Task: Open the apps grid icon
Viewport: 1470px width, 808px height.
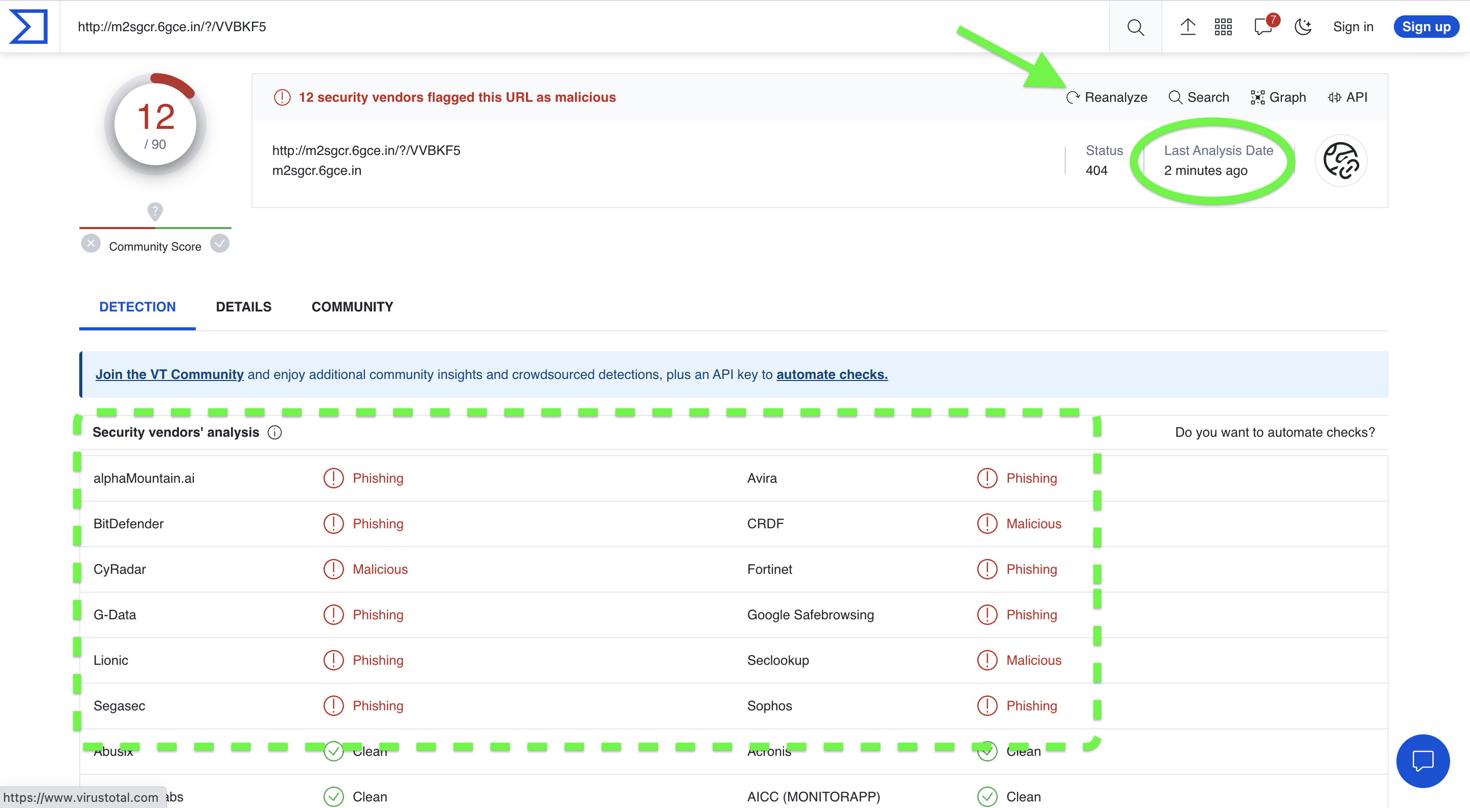Action: point(1223,26)
